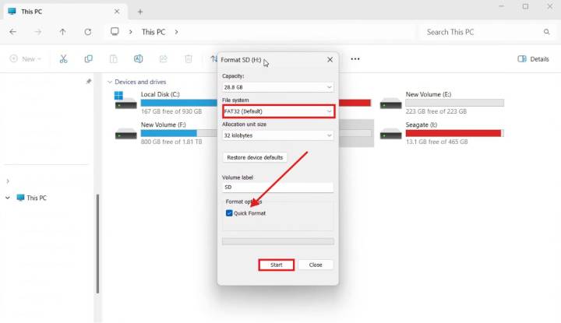Click 13.1 GB free of 465 GB text
Viewport: 561px width, 323px height.
pyautogui.click(x=436, y=142)
